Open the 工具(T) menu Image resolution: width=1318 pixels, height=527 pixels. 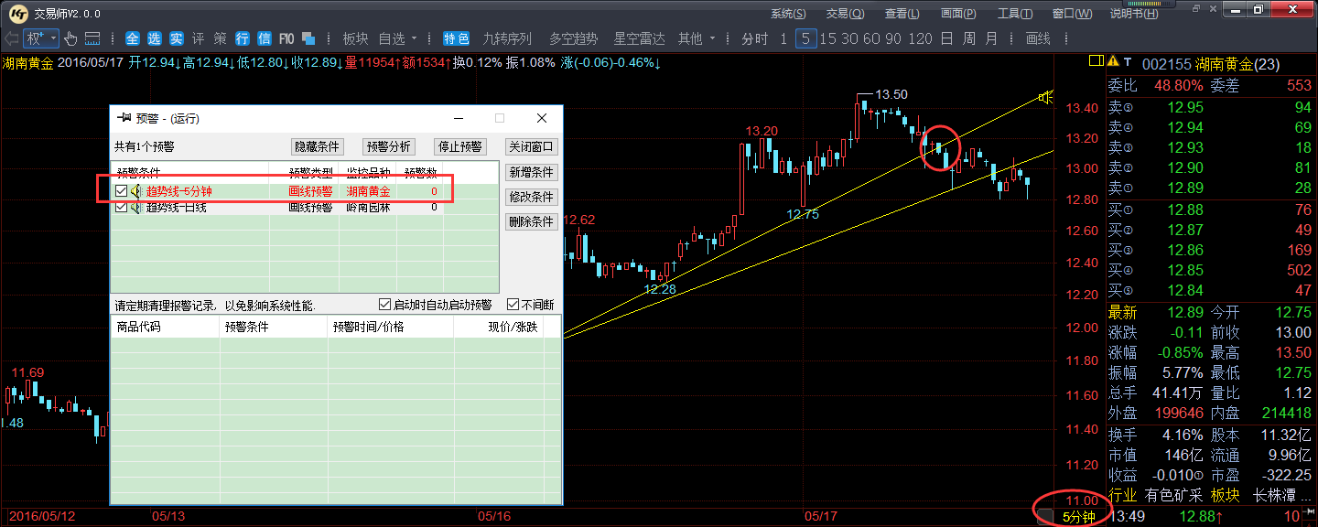[x=1015, y=13]
